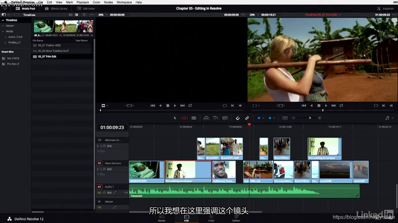Open the Marker color dropdown arrow
Viewport: 398px width, 223px height.
pyautogui.click(x=274, y=118)
